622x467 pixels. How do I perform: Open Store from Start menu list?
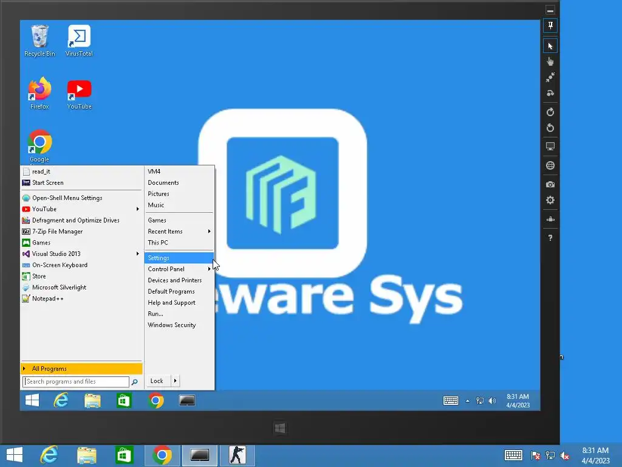pyautogui.click(x=81, y=276)
